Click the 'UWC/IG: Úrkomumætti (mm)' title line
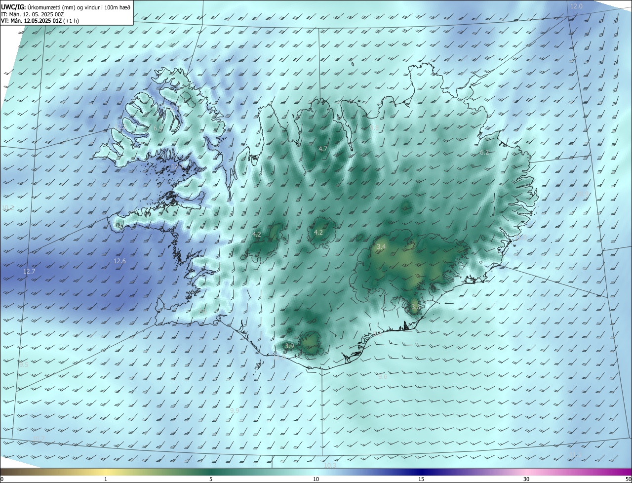The height and width of the screenshot is (483, 632). coord(66,7)
